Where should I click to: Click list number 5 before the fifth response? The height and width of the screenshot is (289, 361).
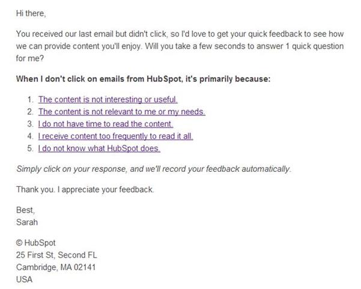pyautogui.click(x=31, y=148)
